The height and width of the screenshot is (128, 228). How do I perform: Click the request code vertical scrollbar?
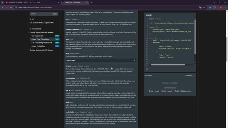[x=195, y=37]
